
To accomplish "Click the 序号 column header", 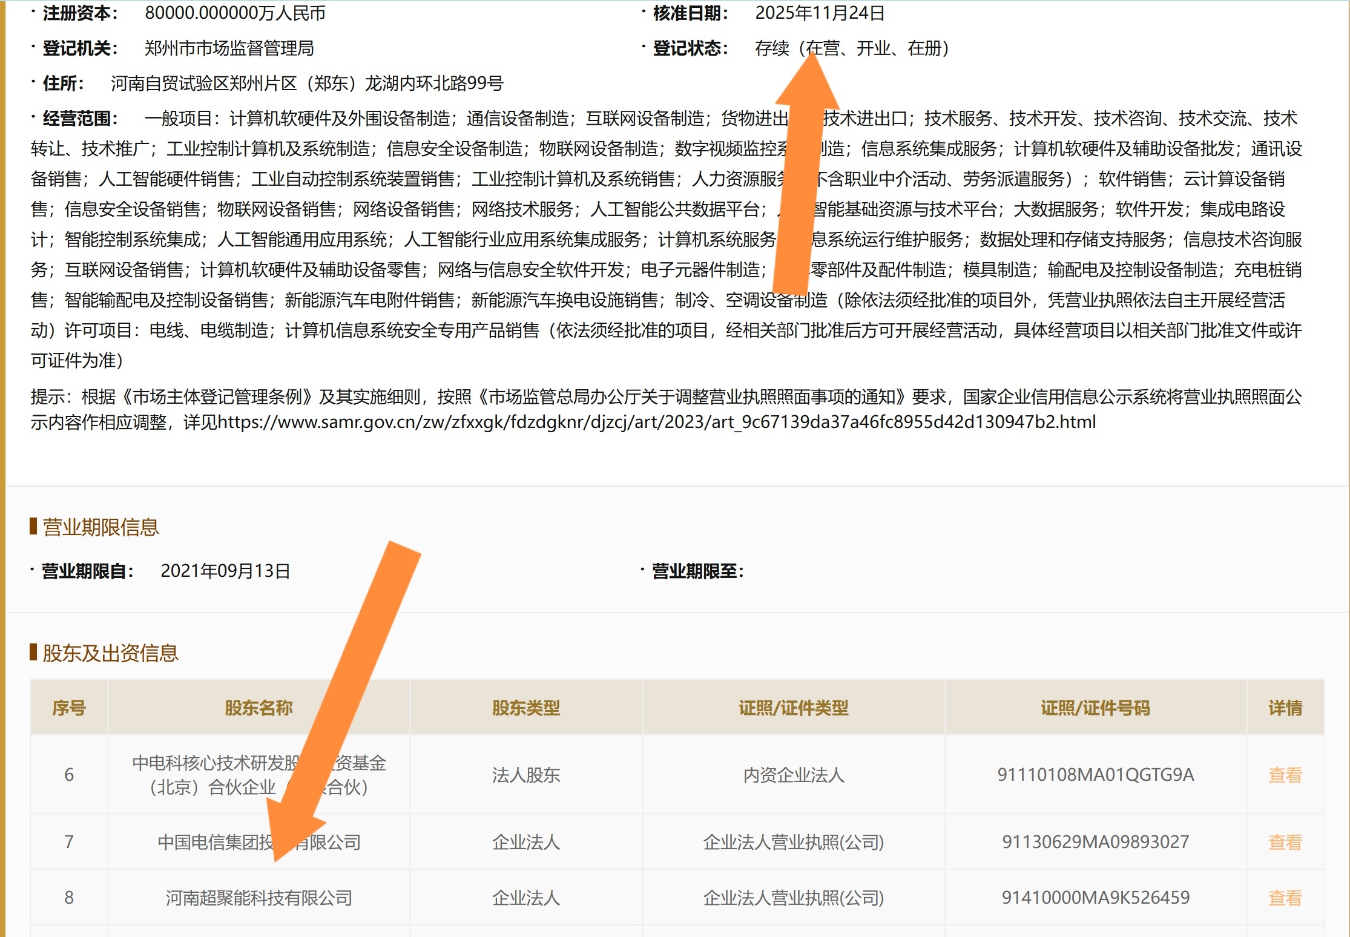I will (x=69, y=708).
